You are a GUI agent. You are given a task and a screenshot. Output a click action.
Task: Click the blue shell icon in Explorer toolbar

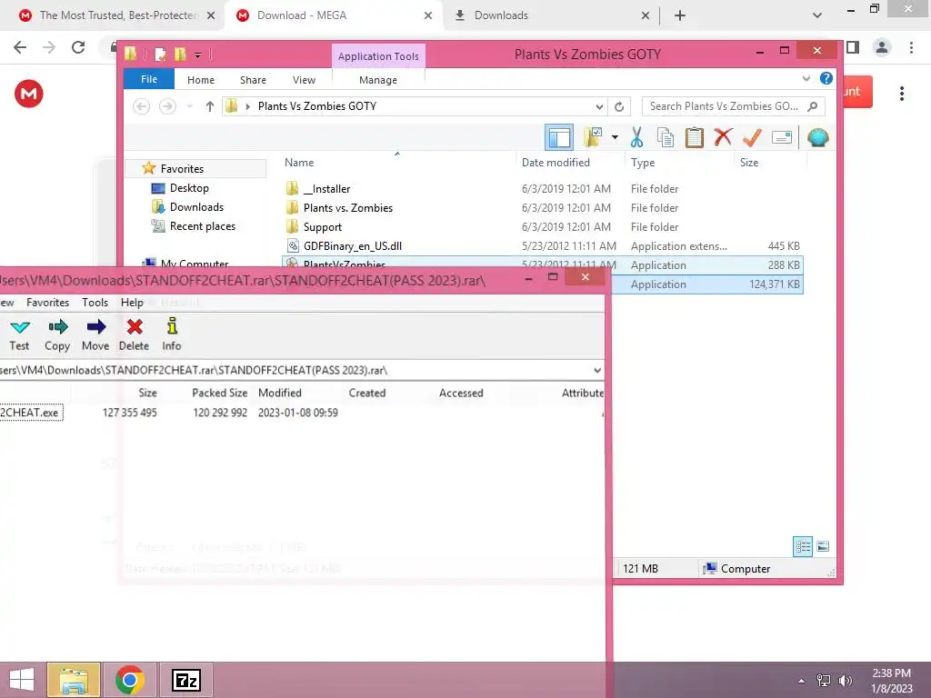(817, 138)
